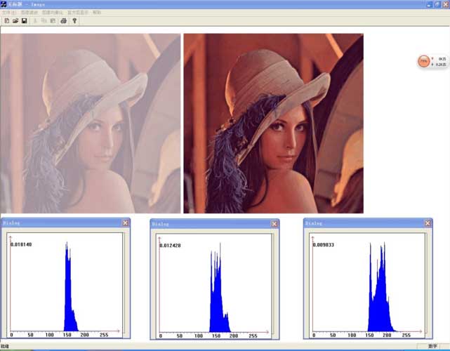Click the Print toolbar icon
Screen dimensions: 450x351
click(x=64, y=20)
